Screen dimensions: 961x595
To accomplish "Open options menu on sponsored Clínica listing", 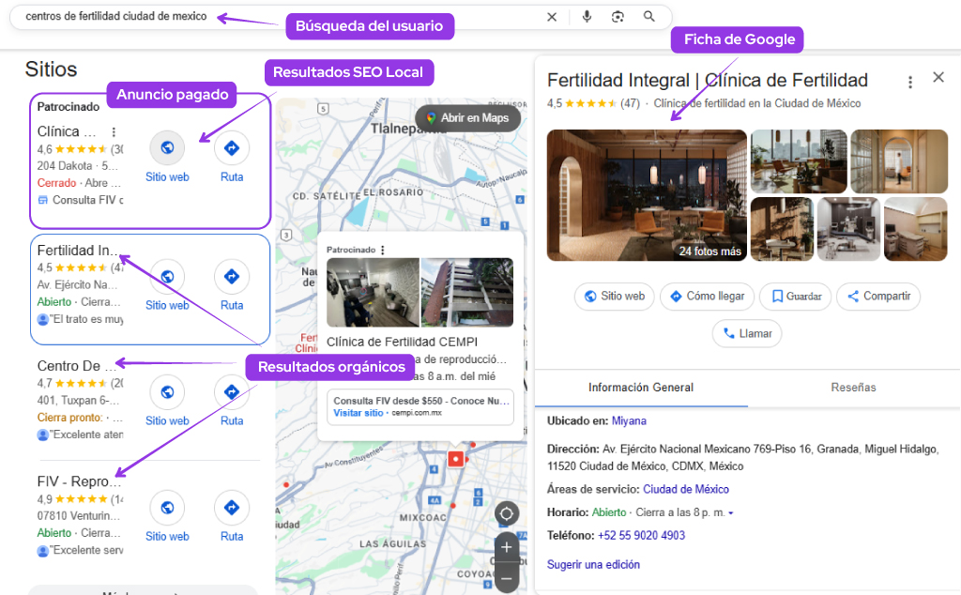I will click(114, 132).
